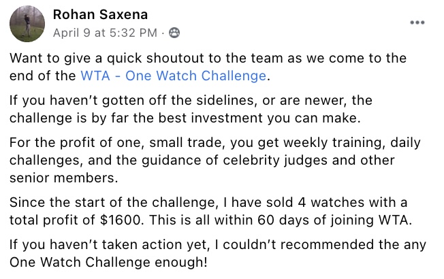This screenshot has width=444, height=279.
Task: Open the post options three-dot menu
Action: point(417,22)
